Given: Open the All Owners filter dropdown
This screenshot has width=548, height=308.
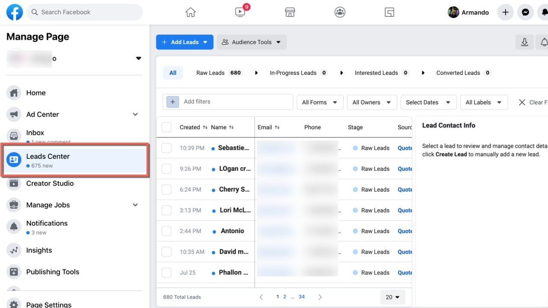Looking at the screenshot, I should [x=372, y=102].
